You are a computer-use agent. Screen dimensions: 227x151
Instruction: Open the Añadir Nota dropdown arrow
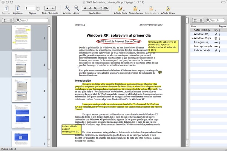[124, 11]
